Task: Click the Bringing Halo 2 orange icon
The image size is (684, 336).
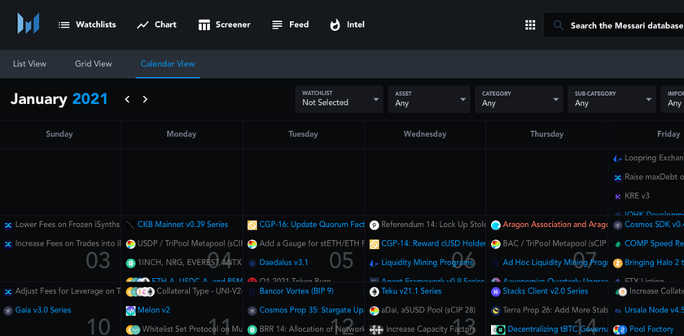Action: pyautogui.click(x=617, y=264)
